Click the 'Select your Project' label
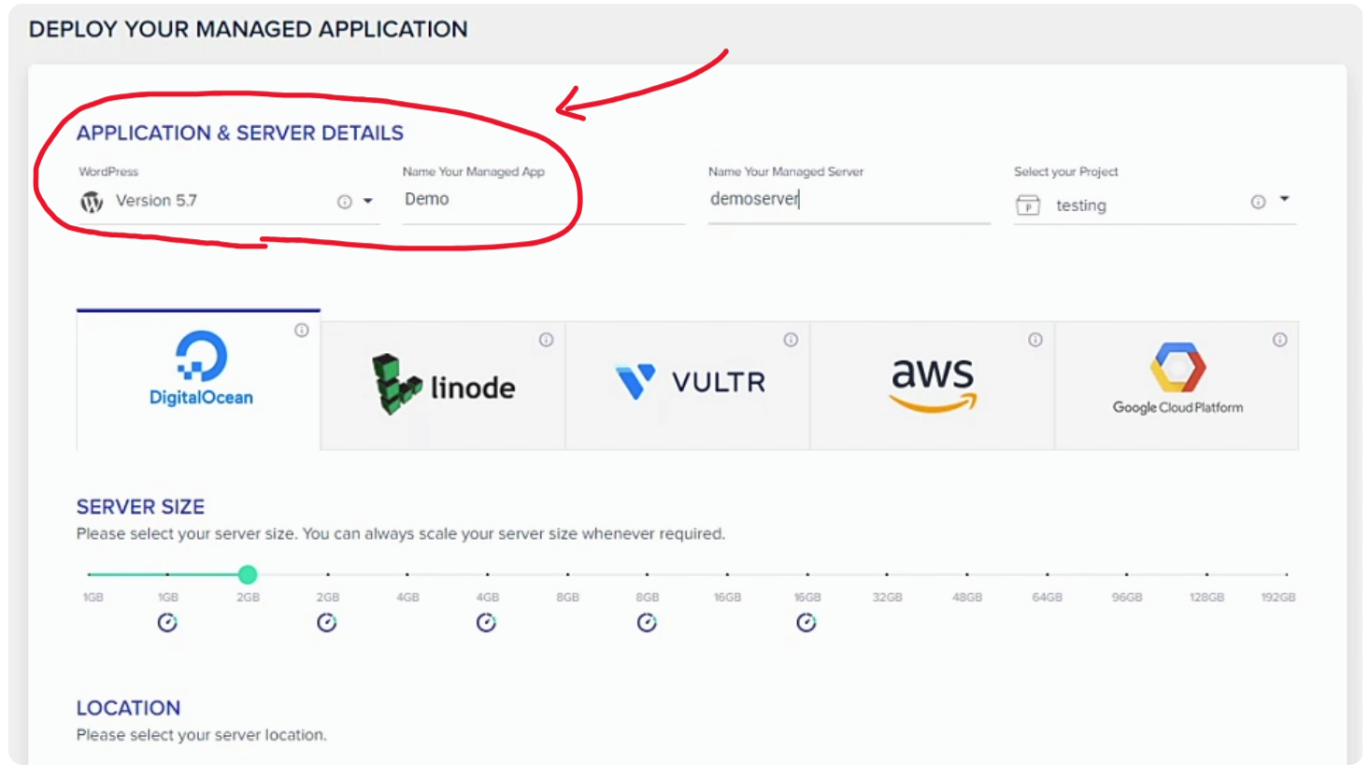 pyautogui.click(x=1066, y=172)
